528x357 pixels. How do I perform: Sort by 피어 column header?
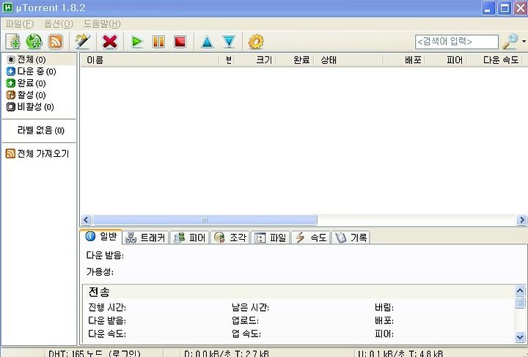(447, 60)
